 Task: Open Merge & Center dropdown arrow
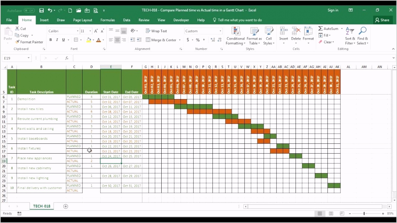click(180, 40)
